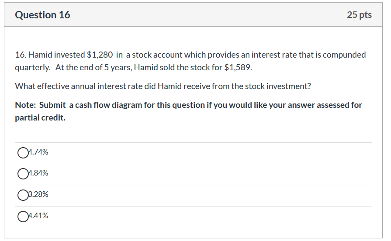Click the Question 16 heading
The image size is (391, 241).
[43, 15]
